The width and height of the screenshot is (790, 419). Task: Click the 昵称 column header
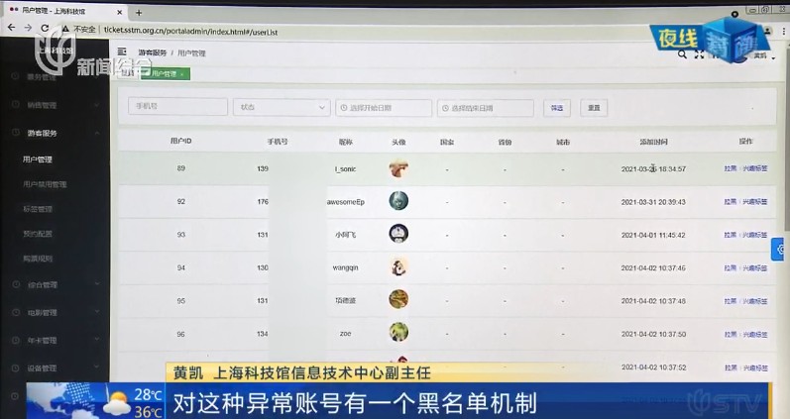[x=346, y=142]
